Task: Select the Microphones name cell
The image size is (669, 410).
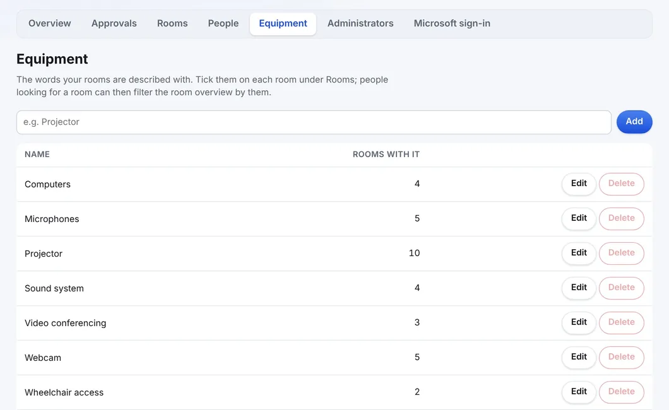Action: click(x=52, y=219)
